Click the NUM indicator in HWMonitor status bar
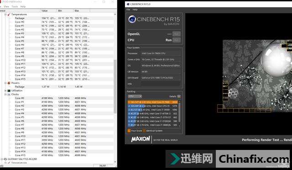 103,165
